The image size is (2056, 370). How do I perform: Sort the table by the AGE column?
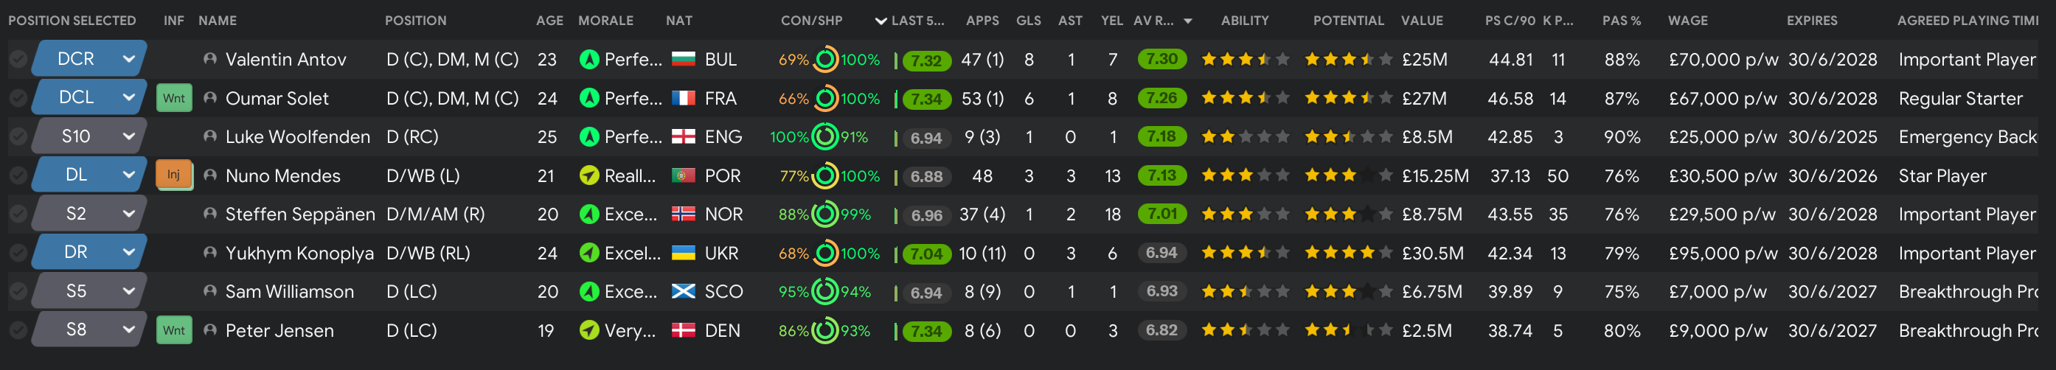pyautogui.click(x=549, y=21)
